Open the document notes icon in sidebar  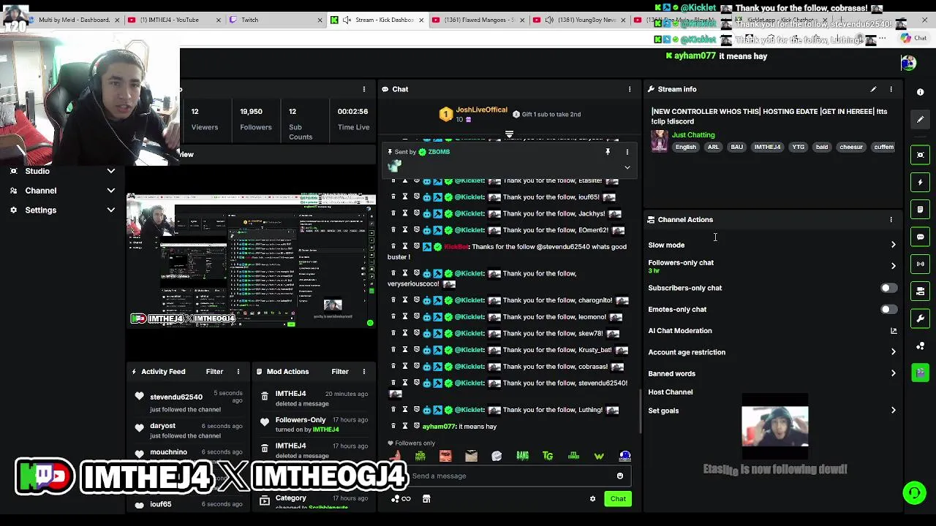920,210
